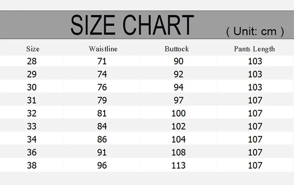Click waistline value 96 for size 38
This screenshot has width=294, height=185.
[102, 165]
